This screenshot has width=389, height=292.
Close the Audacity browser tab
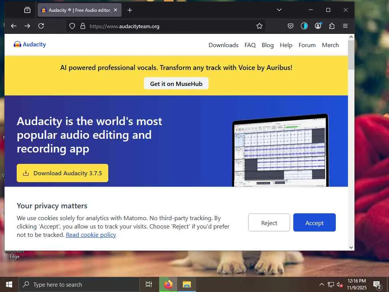click(x=115, y=10)
